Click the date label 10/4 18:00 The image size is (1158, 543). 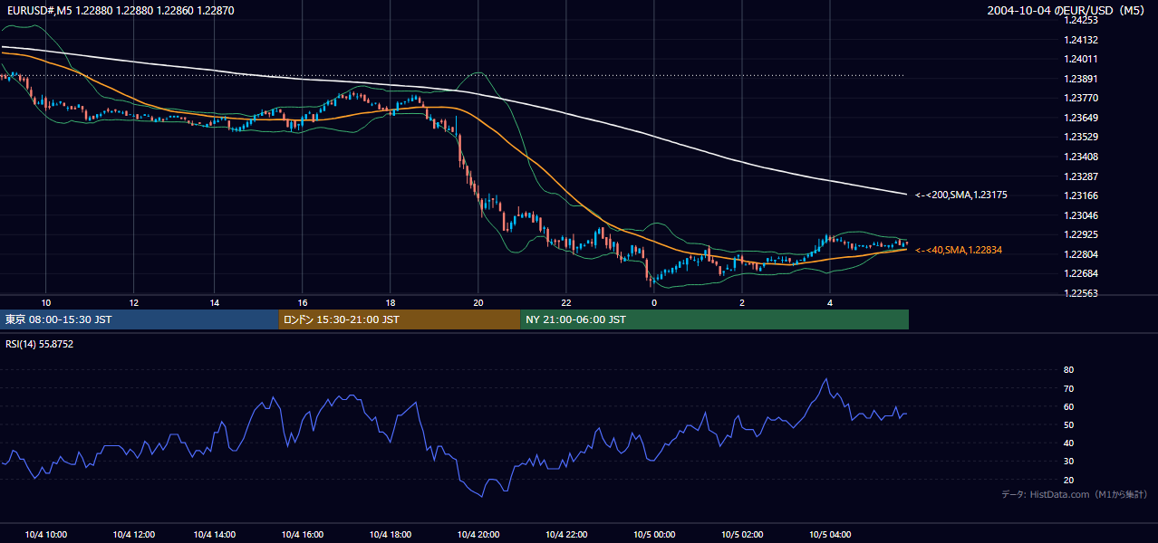(x=391, y=535)
